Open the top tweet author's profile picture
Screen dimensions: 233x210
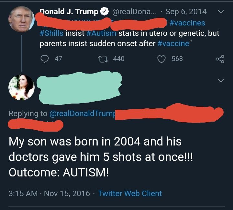point(21,19)
